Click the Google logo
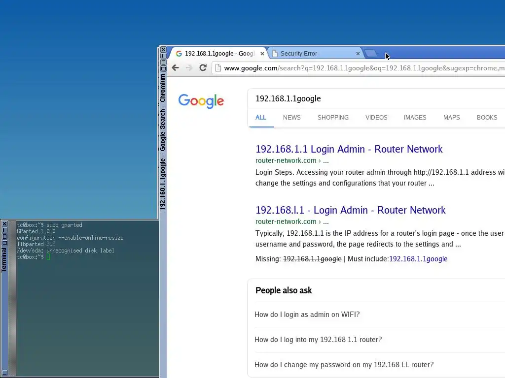The width and height of the screenshot is (505, 378). pyautogui.click(x=201, y=101)
